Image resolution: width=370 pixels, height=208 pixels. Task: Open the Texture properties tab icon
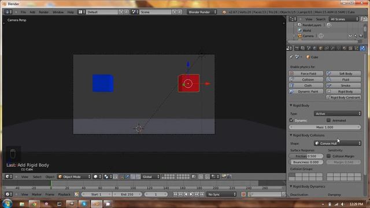(x=350, y=49)
